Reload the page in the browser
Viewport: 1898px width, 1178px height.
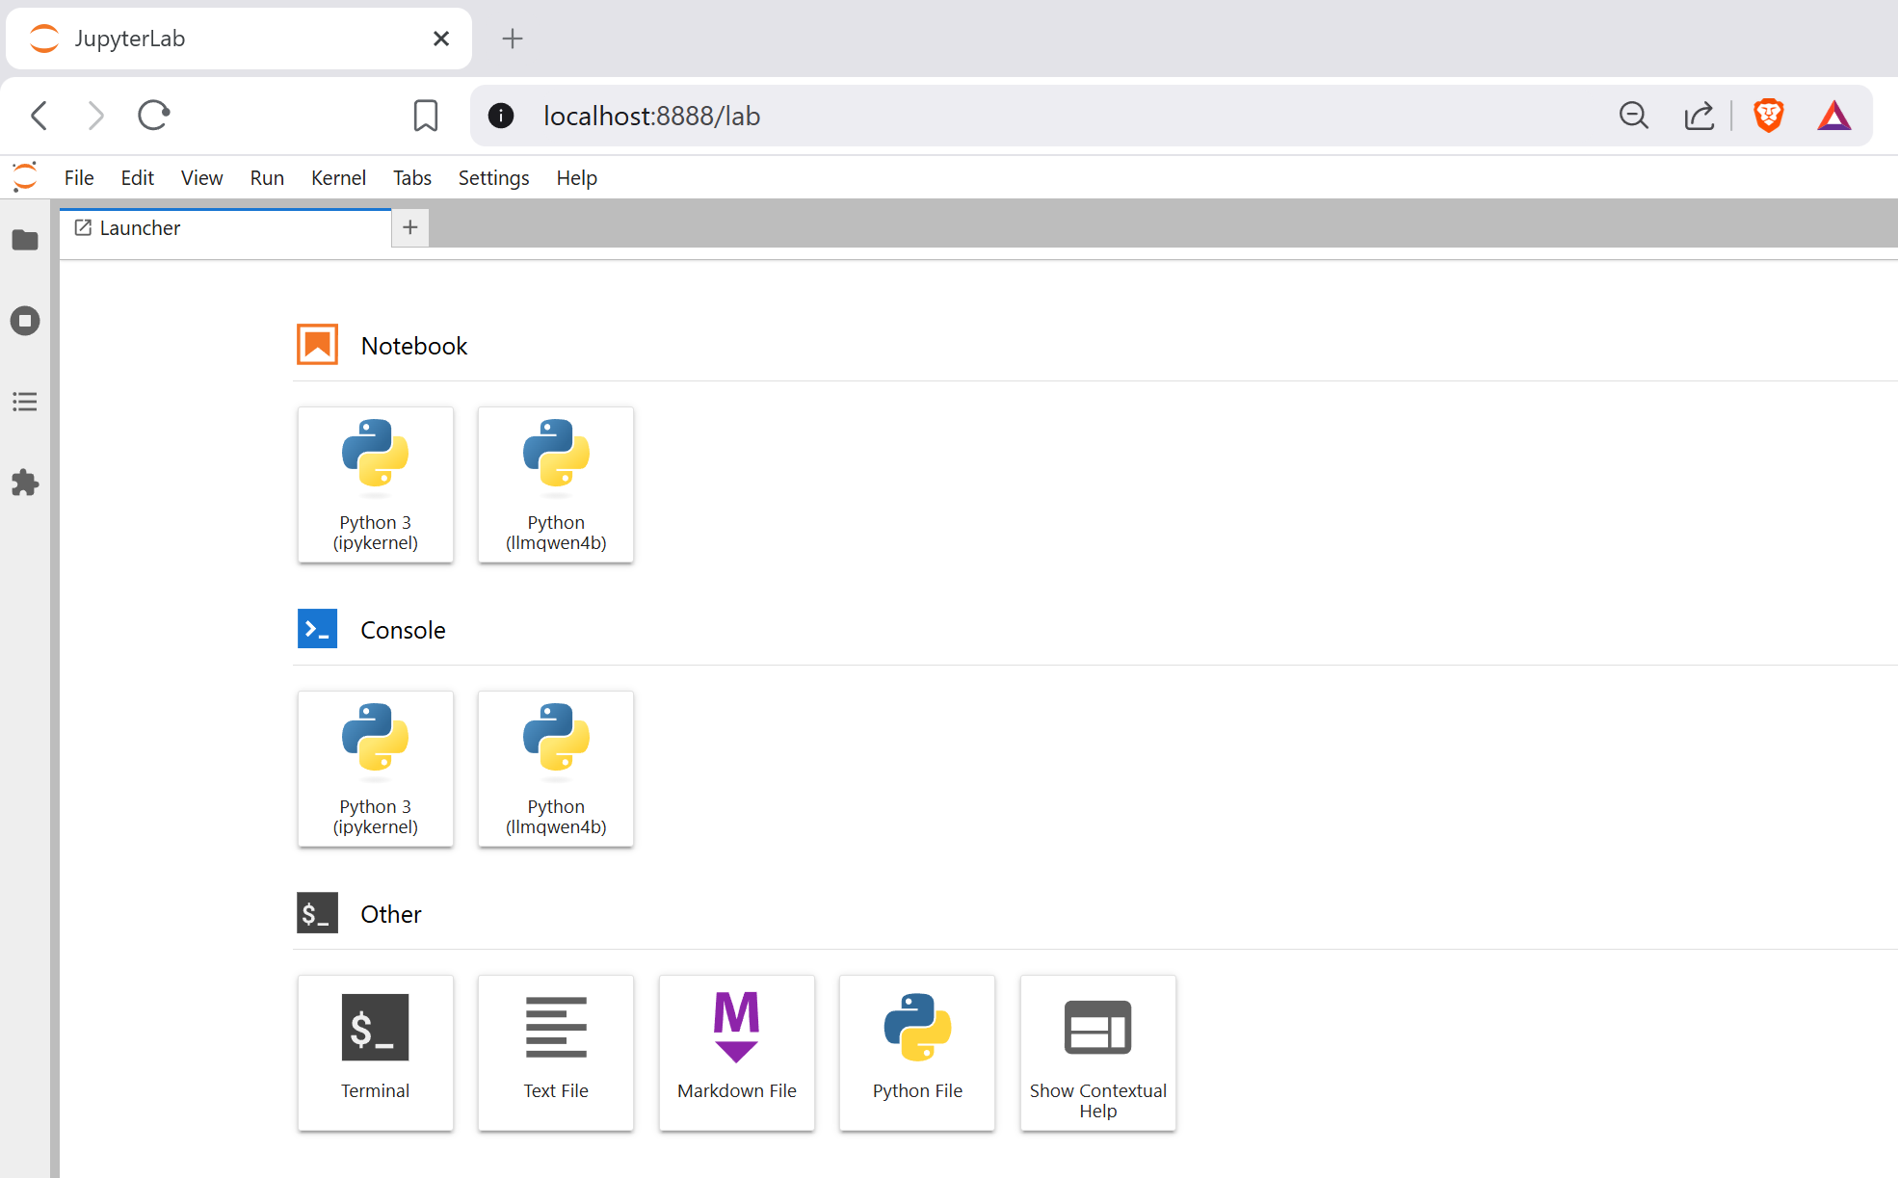click(154, 116)
